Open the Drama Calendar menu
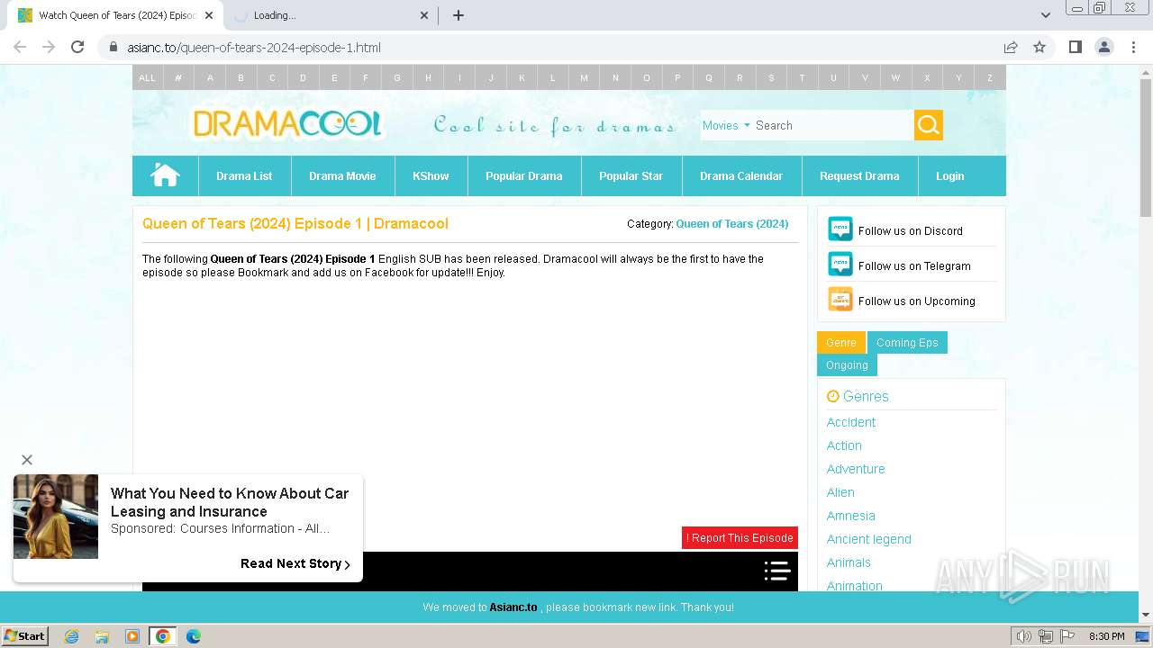 pyautogui.click(x=741, y=175)
